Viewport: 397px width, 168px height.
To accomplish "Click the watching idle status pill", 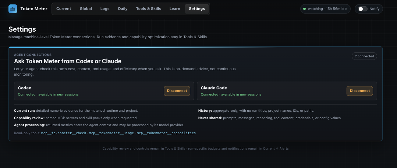I will 325,9.
